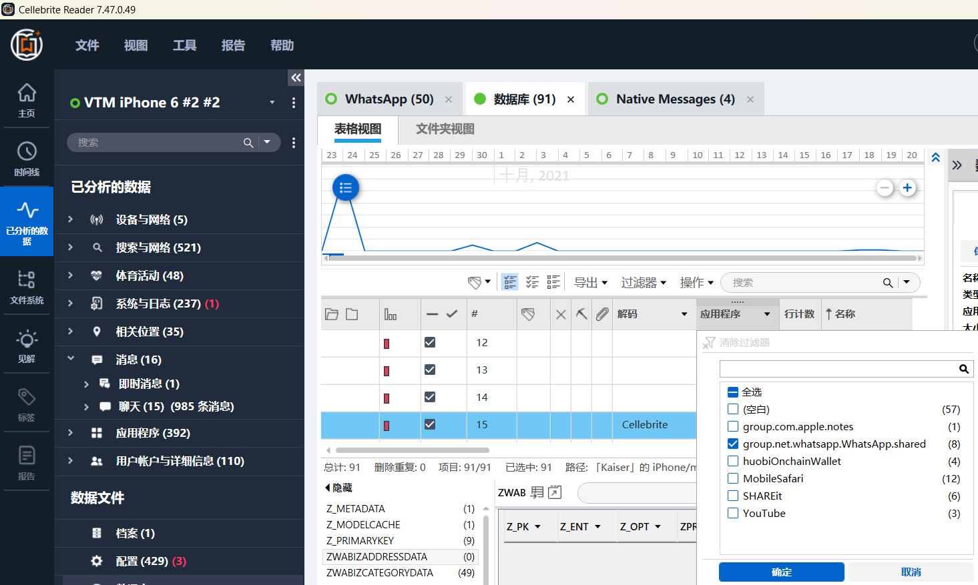Open the 视图 menu
Viewport: 978px width, 585px height.
coord(136,45)
